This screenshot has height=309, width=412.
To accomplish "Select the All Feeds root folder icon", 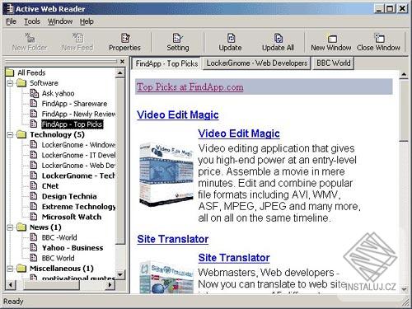I will click(10, 73).
